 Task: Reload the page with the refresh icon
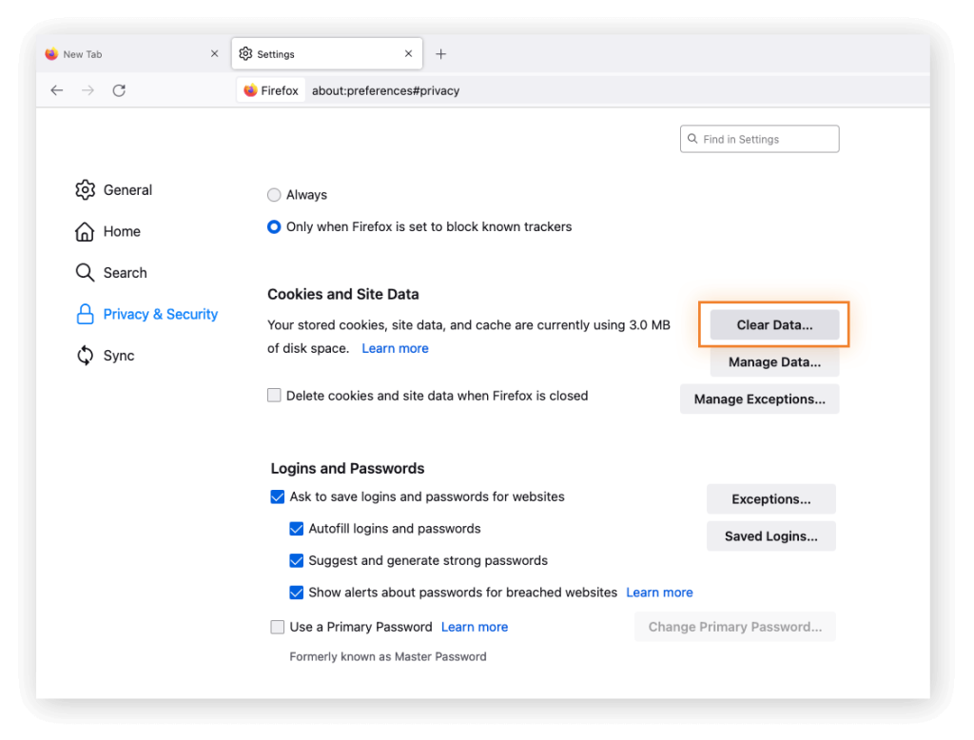[119, 90]
